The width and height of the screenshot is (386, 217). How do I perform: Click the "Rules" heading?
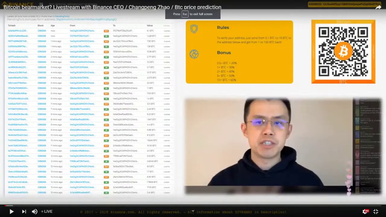(x=223, y=27)
